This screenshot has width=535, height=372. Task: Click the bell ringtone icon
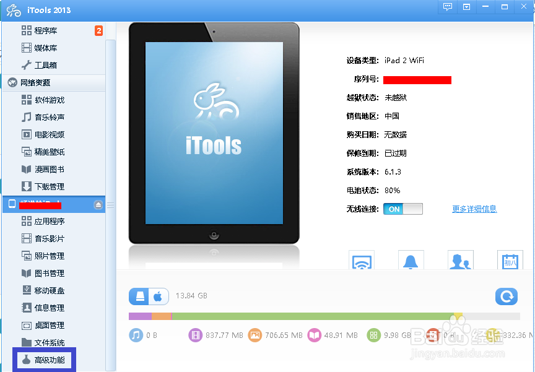[x=411, y=260]
